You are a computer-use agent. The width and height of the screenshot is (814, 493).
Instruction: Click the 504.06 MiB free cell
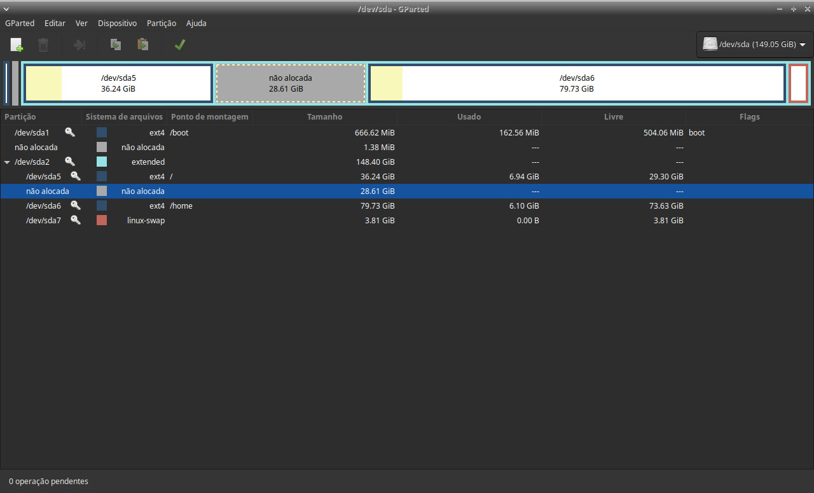tap(663, 132)
